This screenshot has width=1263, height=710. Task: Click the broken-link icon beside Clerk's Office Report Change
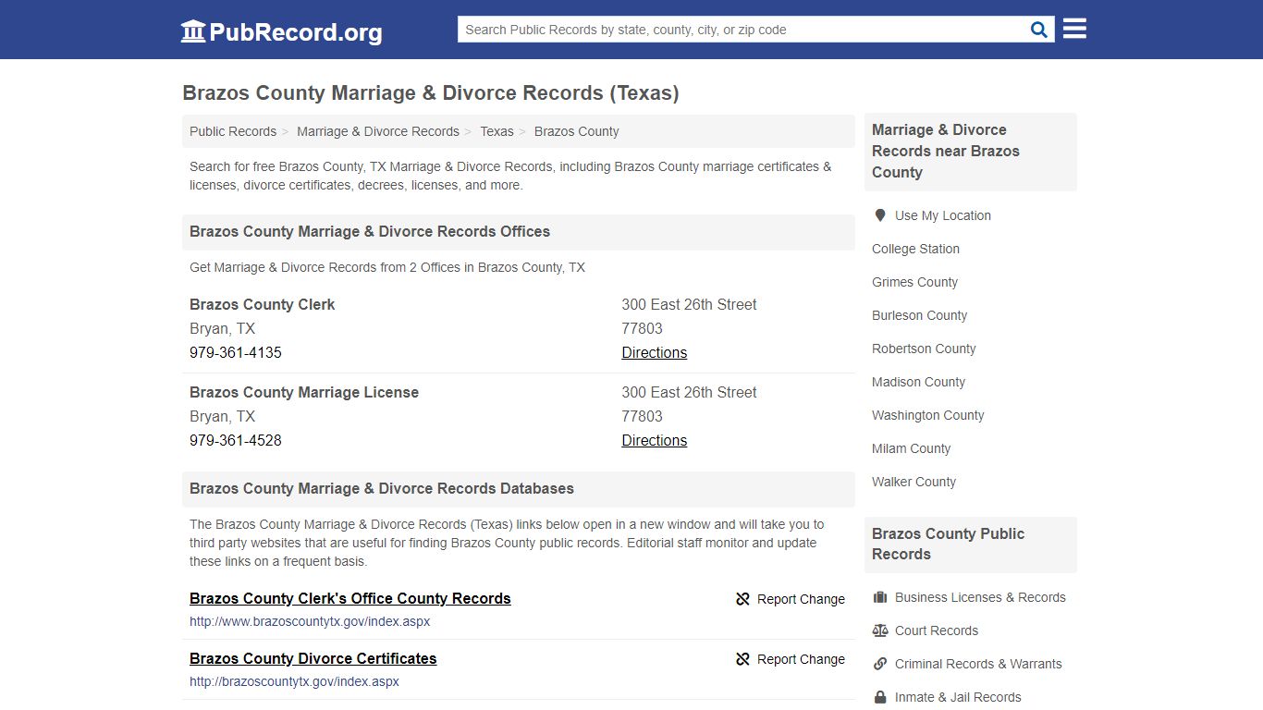[742, 599]
